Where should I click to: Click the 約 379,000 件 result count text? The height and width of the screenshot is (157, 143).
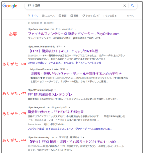[x=35, y=23]
